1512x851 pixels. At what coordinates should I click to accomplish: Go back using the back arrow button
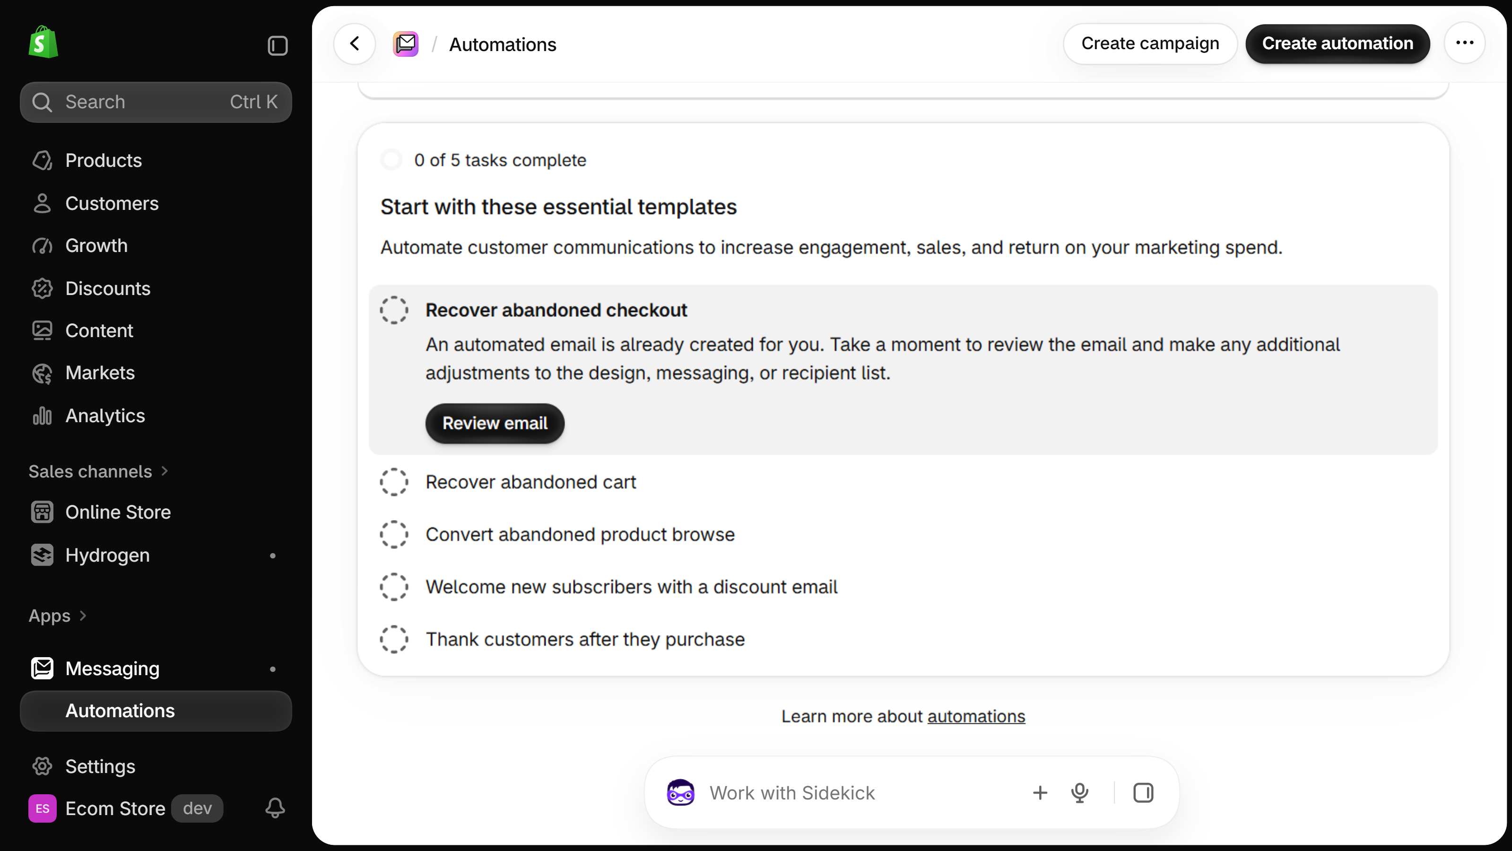coord(355,43)
